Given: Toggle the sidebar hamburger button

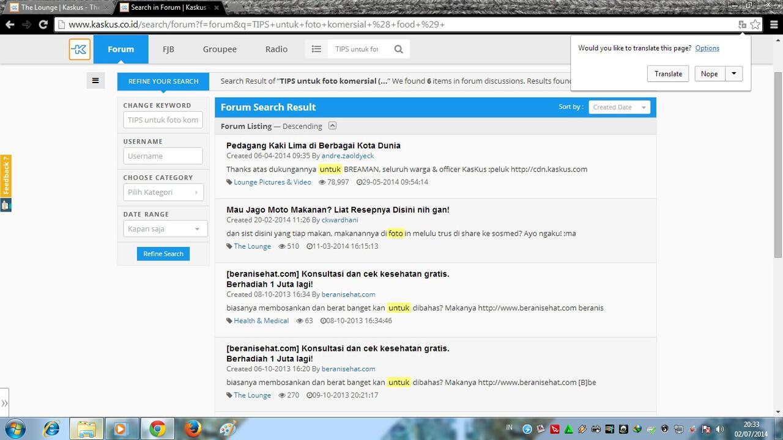Looking at the screenshot, I should pos(95,80).
